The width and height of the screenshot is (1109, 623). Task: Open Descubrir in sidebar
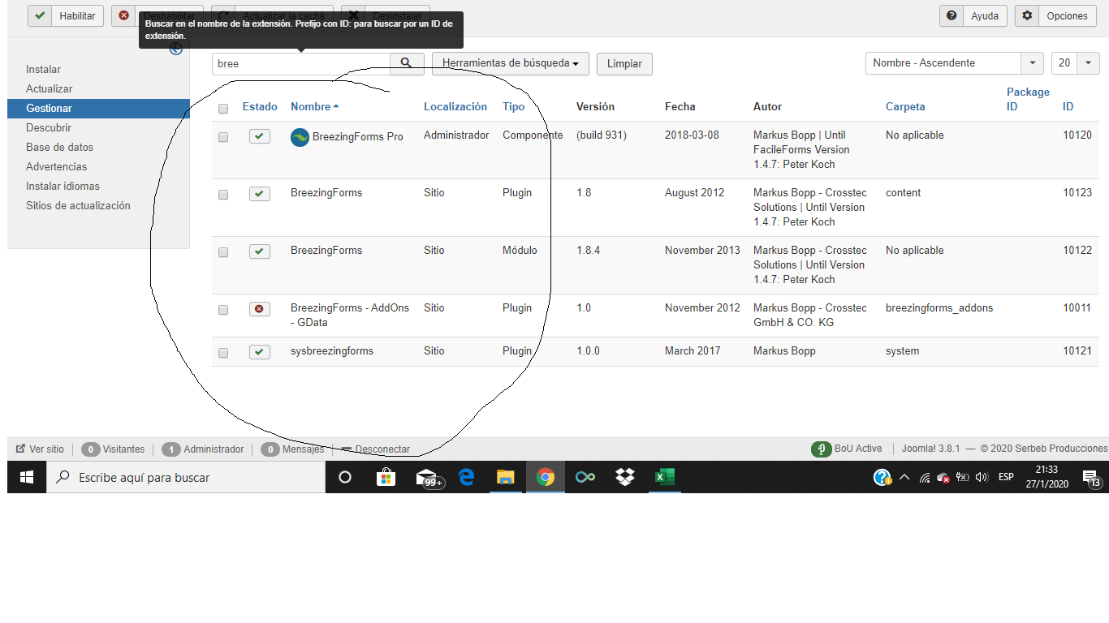[49, 128]
